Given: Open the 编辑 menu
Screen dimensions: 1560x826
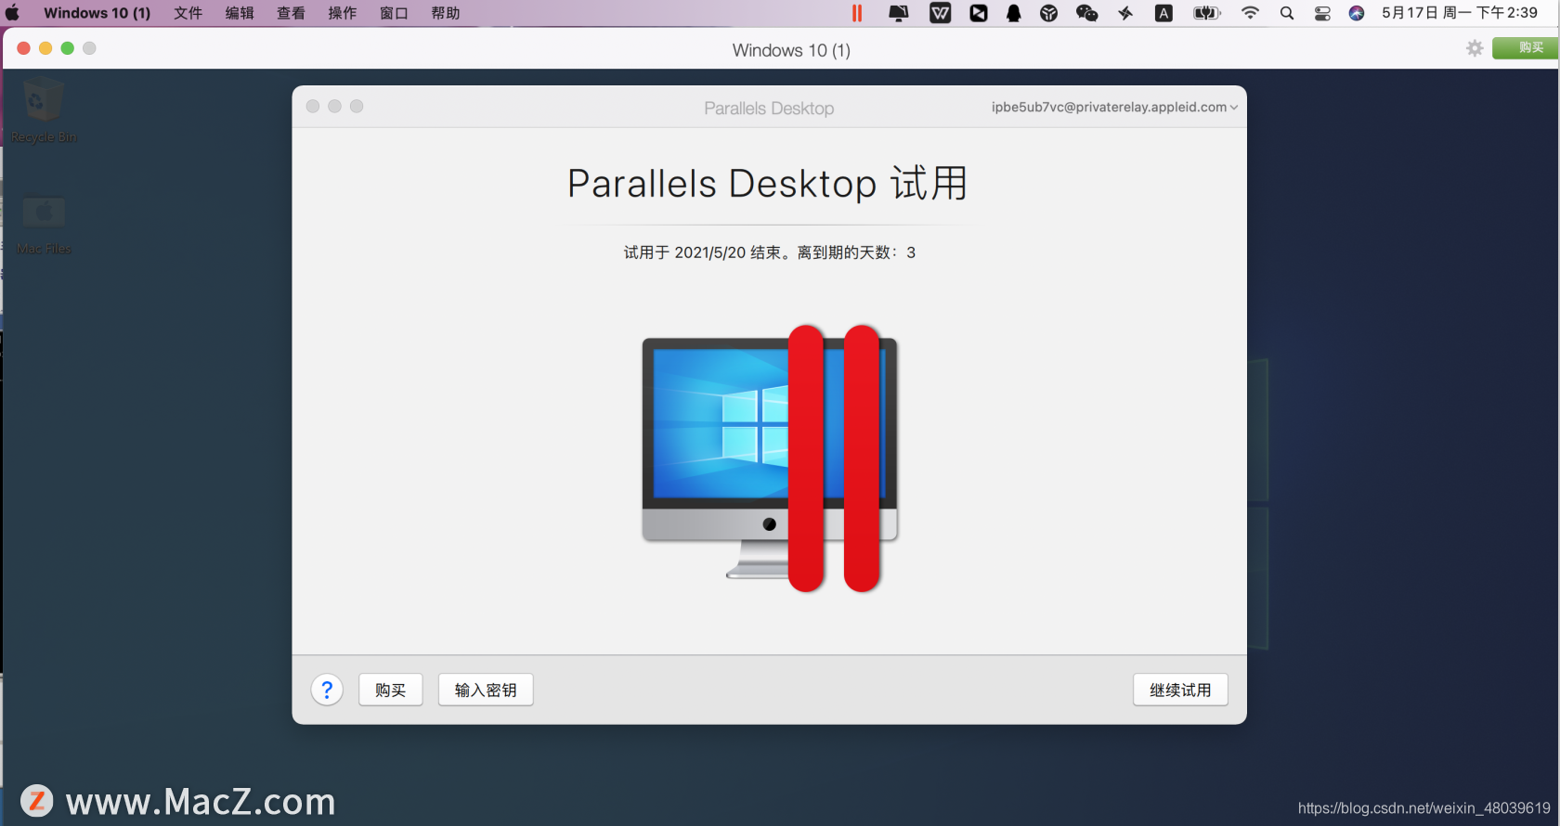Looking at the screenshot, I should (x=240, y=13).
